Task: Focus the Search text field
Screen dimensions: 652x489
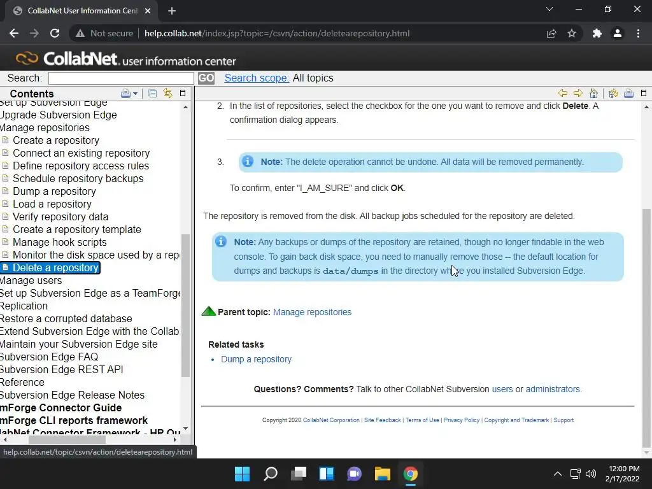Action: click(121, 78)
